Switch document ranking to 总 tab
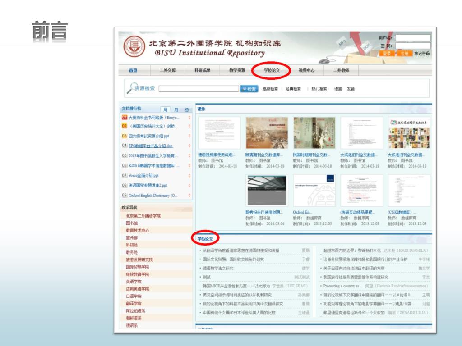Screen dimensions: 462x346 pos(187,110)
